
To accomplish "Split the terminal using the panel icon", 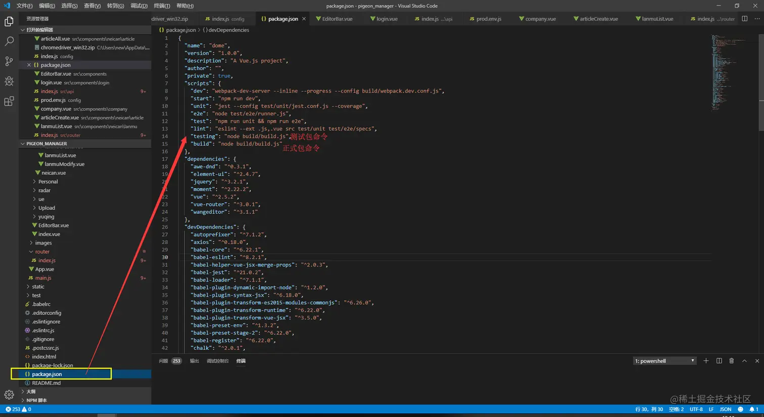I will coord(719,361).
